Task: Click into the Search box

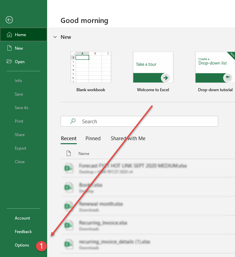Action: tap(139, 121)
